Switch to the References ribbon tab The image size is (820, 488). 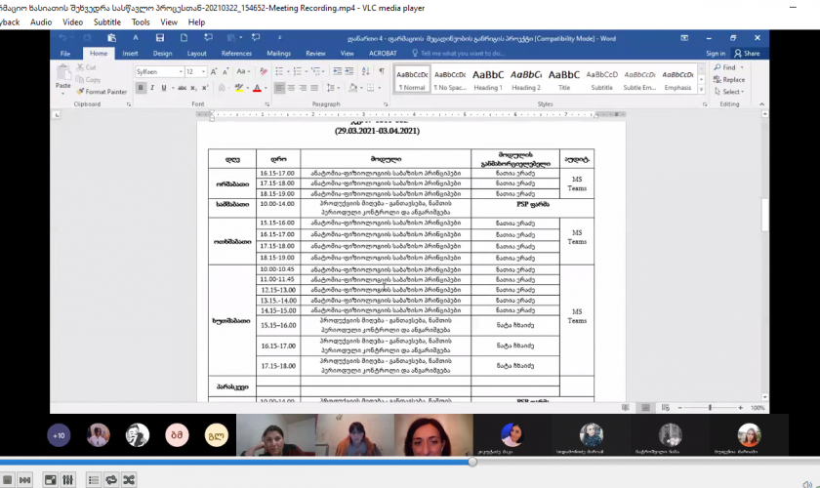236,54
